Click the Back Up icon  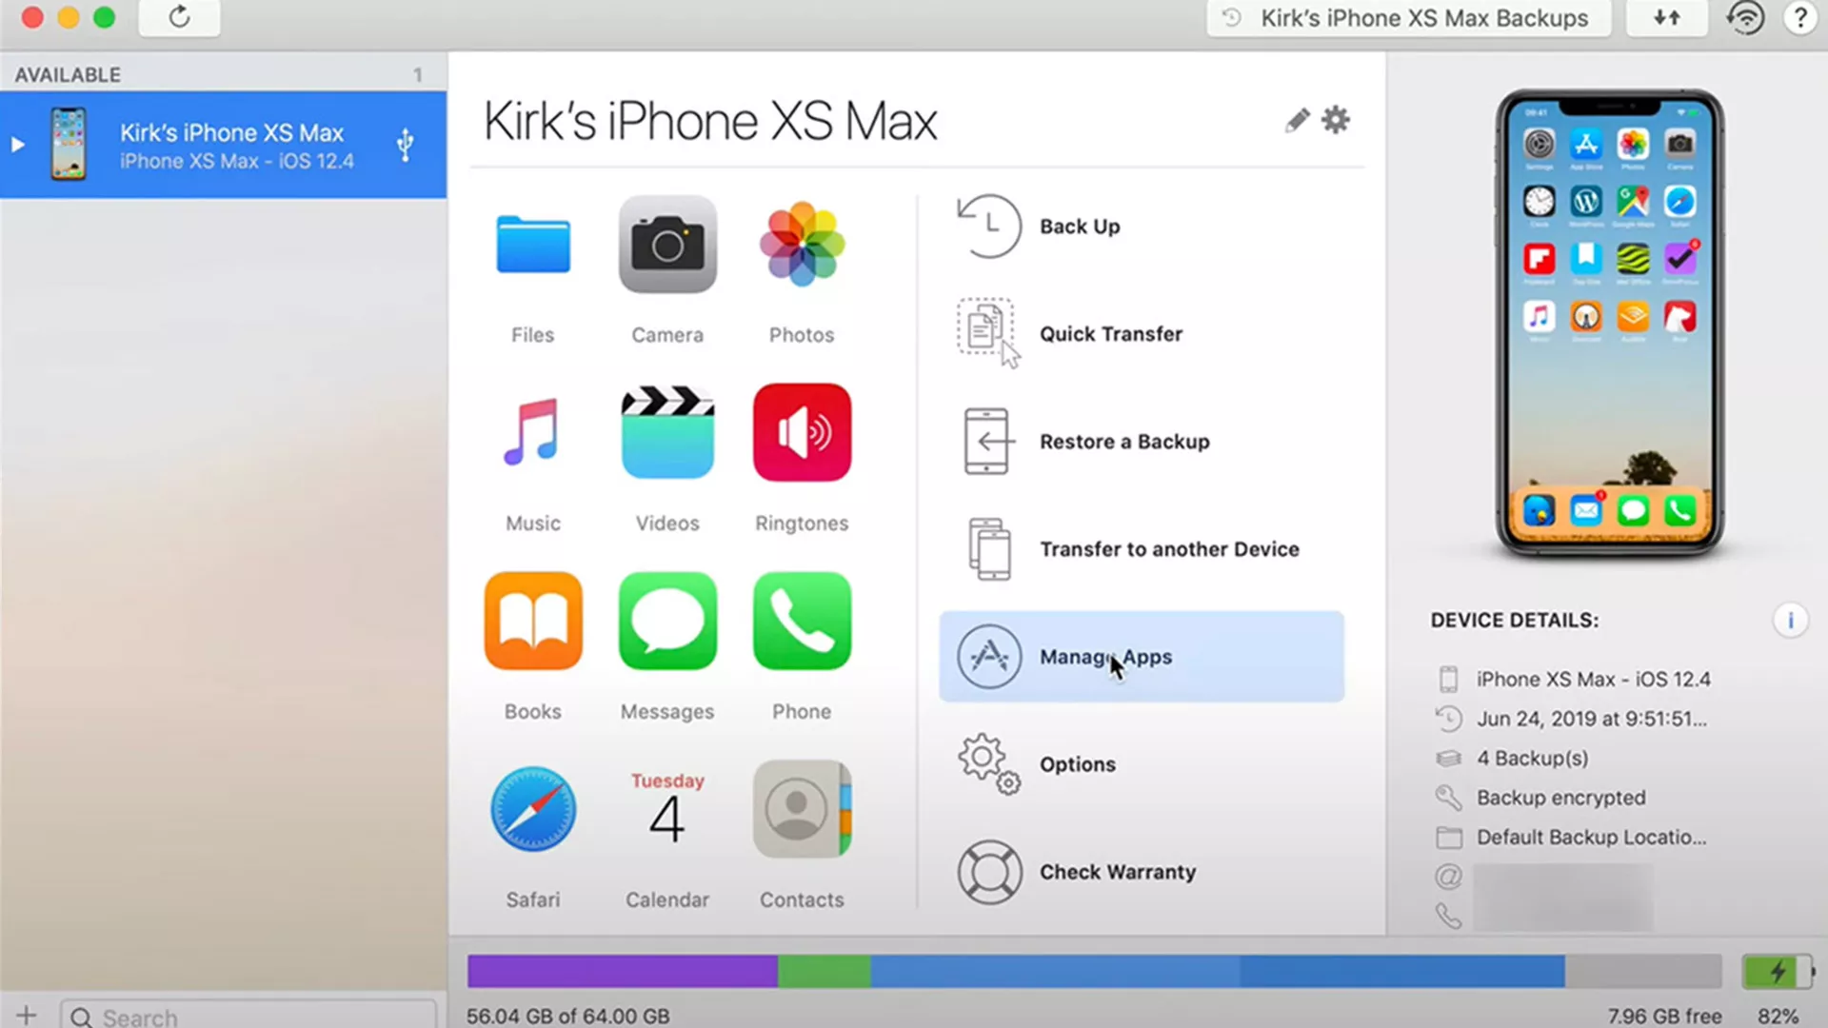pos(988,226)
